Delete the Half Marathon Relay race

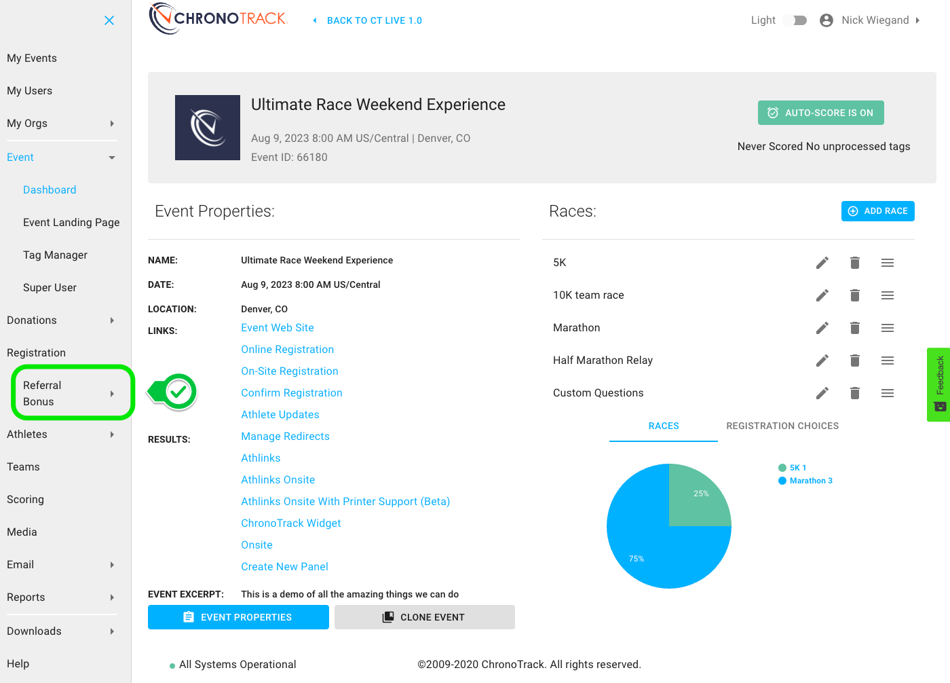pos(855,361)
